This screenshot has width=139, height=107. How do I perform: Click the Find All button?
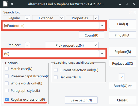(123, 35)
